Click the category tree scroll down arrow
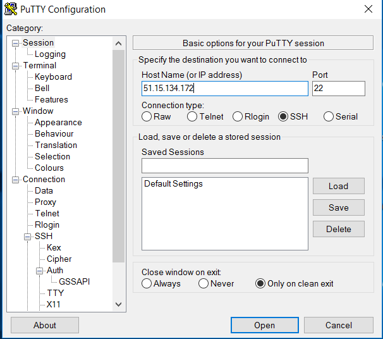The height and width of the screenshot is (339, 383). pyautogui.click(x=118, y=305)
